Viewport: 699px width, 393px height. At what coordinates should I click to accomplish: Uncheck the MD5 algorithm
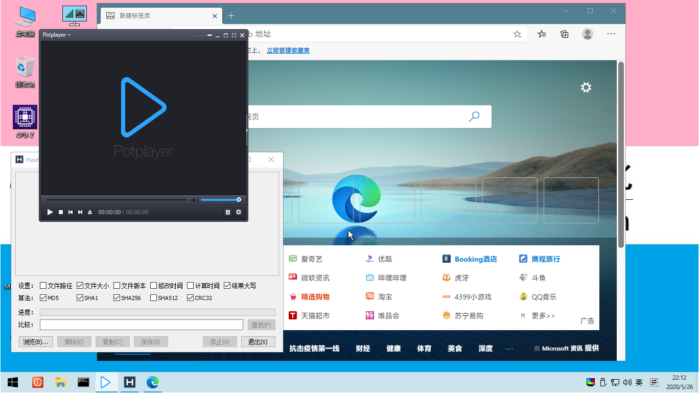(x=43, y=298)
